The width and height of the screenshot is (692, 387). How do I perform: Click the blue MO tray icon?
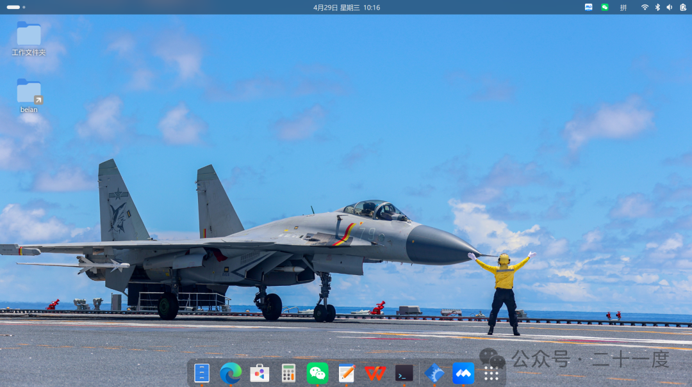[x=588, y=7]
